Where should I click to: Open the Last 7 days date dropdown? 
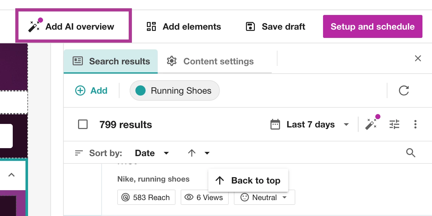(x=310, y=124)
